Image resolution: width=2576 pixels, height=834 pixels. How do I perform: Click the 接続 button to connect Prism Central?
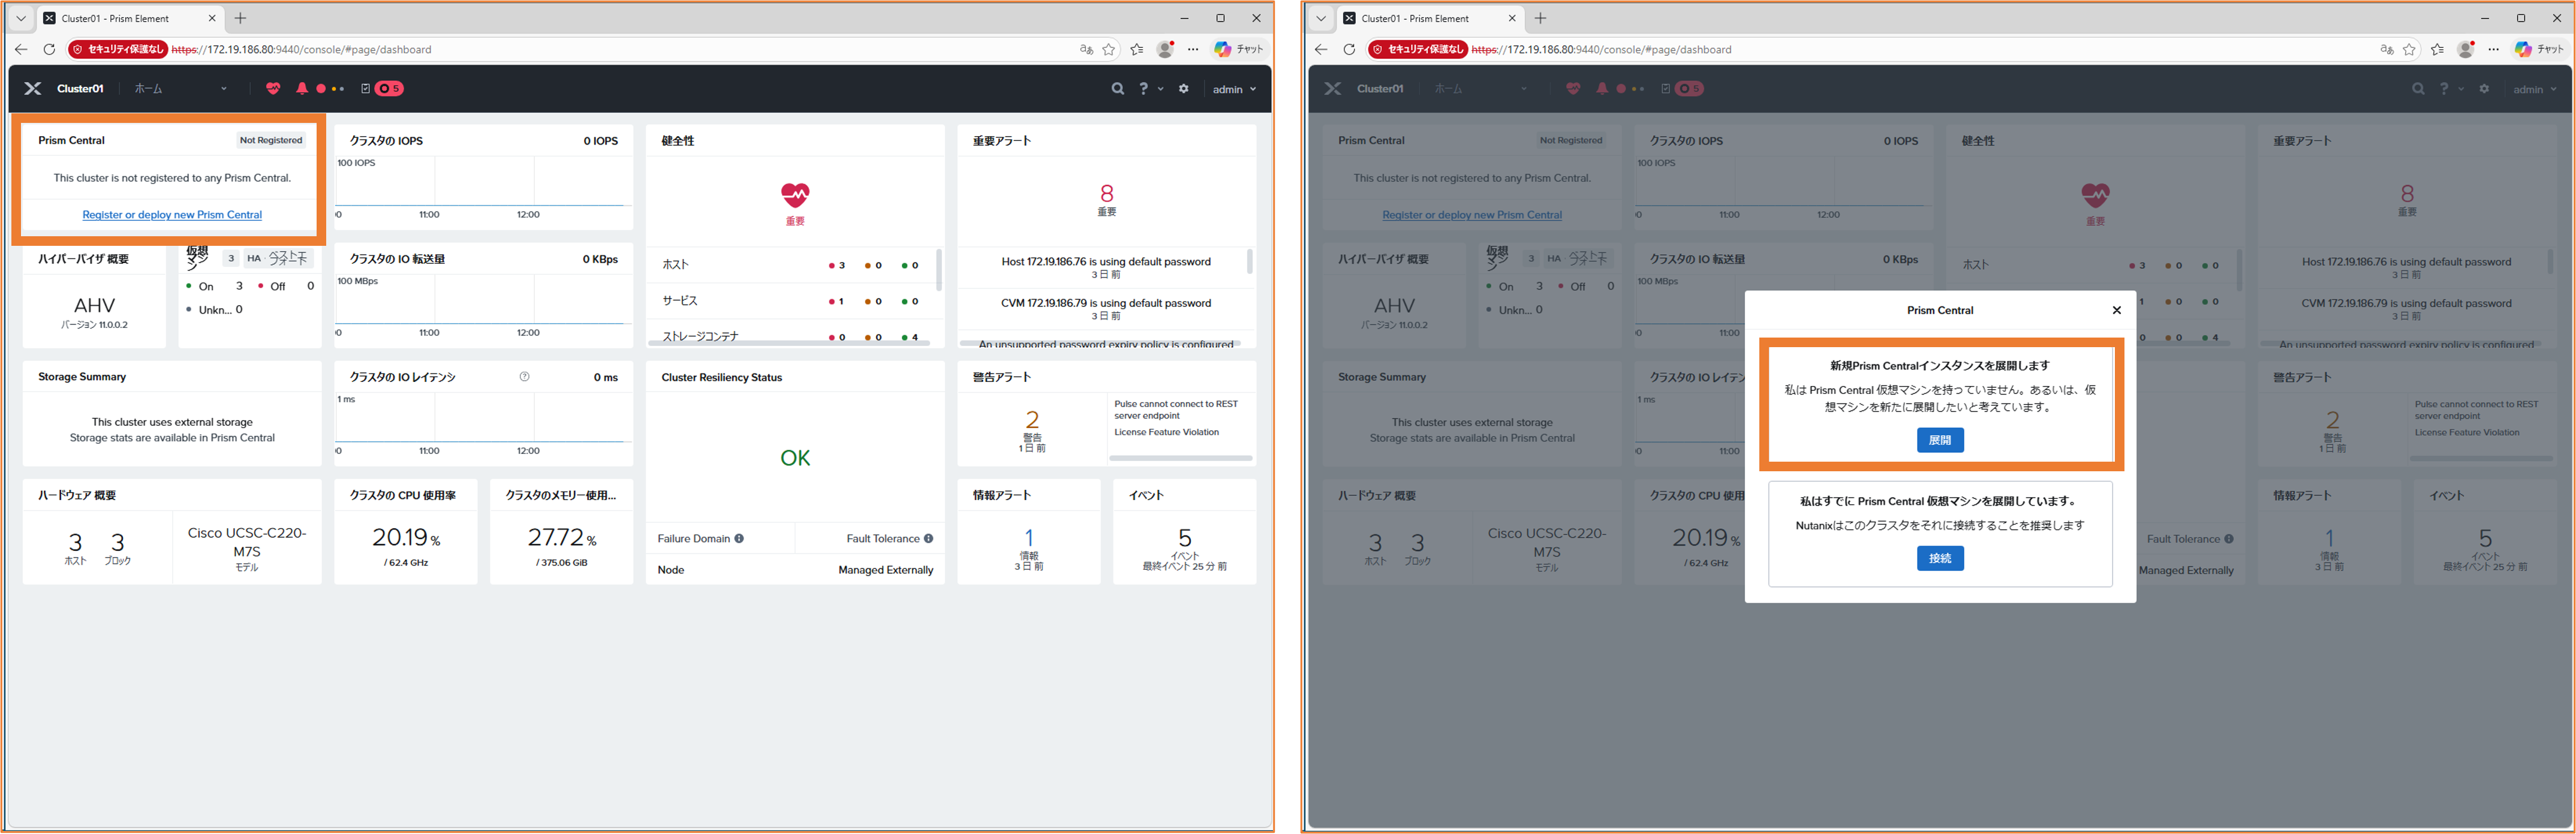pyautogui.click(x=1939, y=558)
